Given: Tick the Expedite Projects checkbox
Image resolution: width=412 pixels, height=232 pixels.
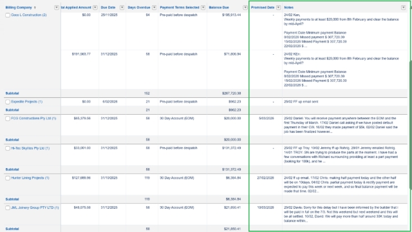Looking at the screenshot, I should (x=8, y=102).
